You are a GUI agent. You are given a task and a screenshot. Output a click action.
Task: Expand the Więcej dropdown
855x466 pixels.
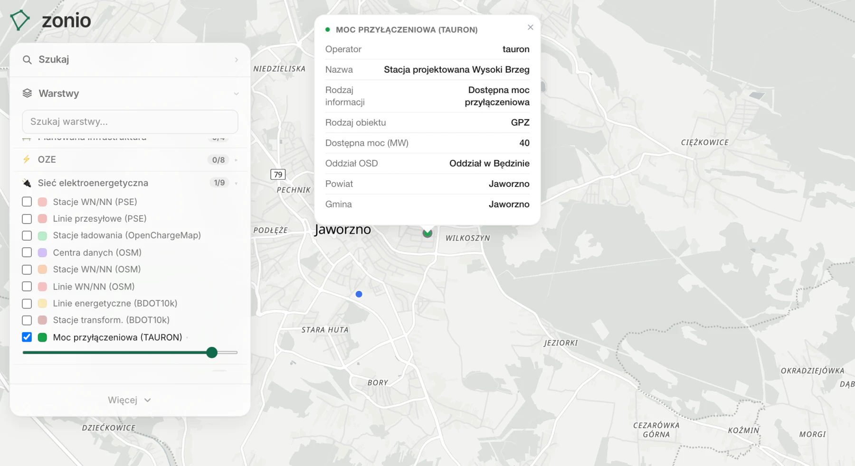pyautogui.click(x=130, y=400)
